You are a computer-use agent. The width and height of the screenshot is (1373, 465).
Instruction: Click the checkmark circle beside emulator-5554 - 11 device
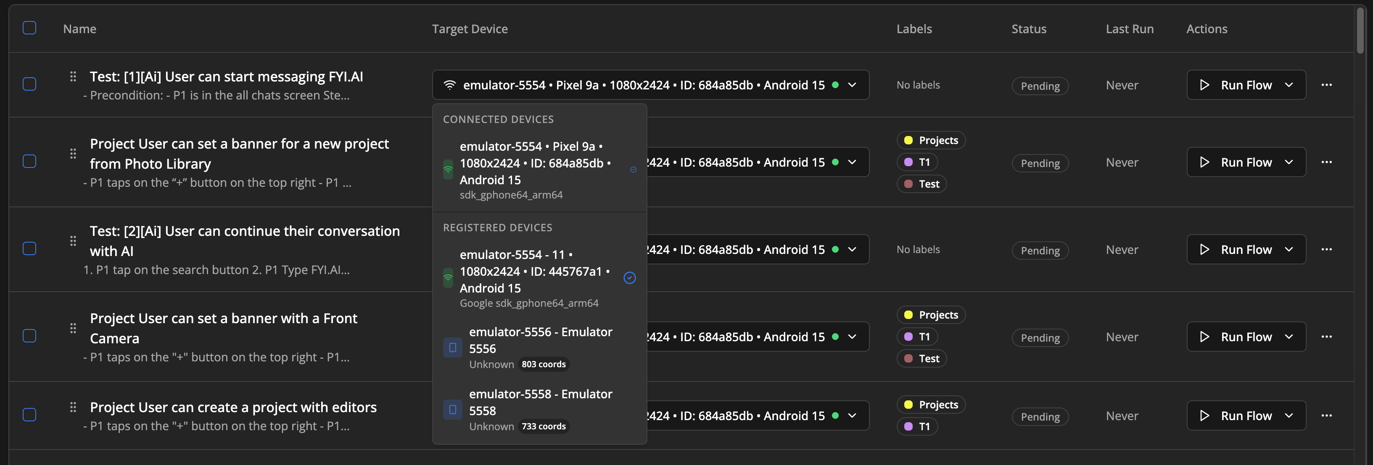click(x=629, y=278)
